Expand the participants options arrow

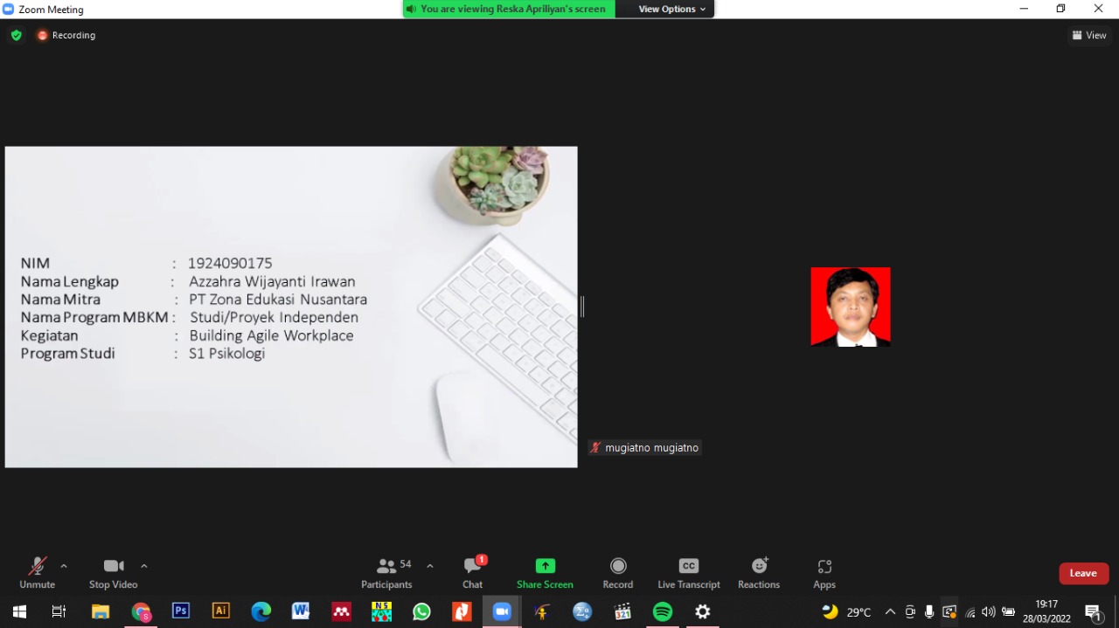(x=430, y=566)
